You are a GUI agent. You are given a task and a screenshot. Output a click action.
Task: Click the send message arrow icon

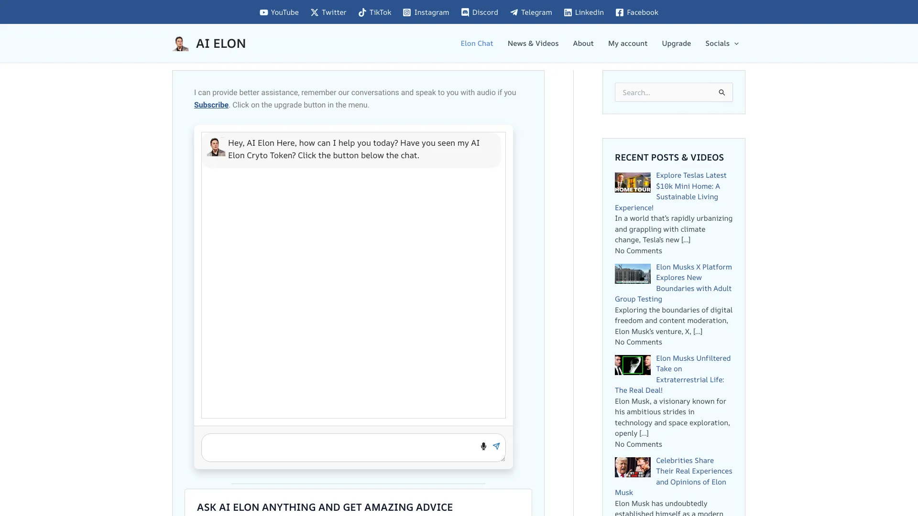point(497,446)
